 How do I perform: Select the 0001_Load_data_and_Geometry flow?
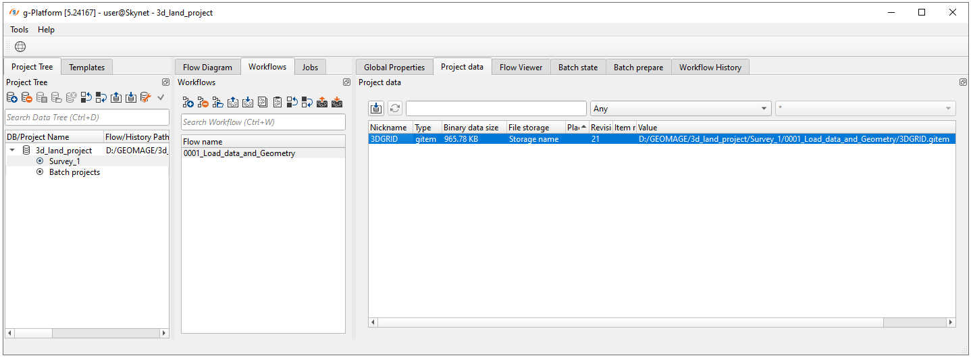tap(239, 153)
